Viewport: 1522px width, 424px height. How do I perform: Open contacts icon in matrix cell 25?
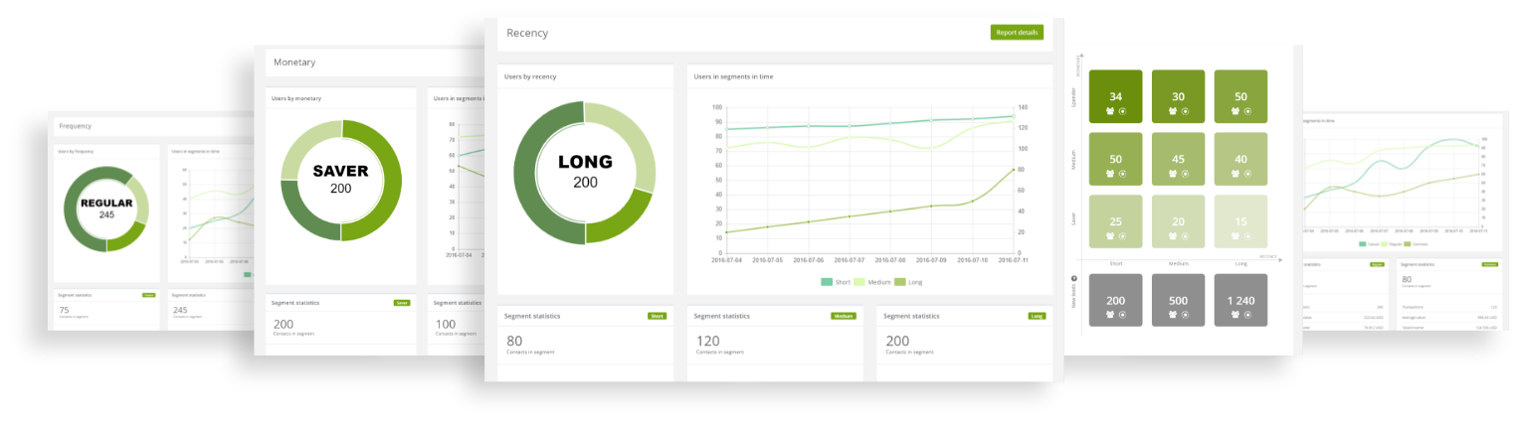(1110, 236)
